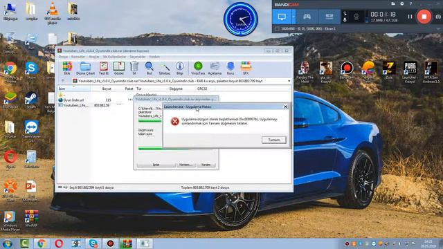Click the Bul (Find) magnifier icon in WinRAR
This screenshot has height=249, width=443.
150,68
